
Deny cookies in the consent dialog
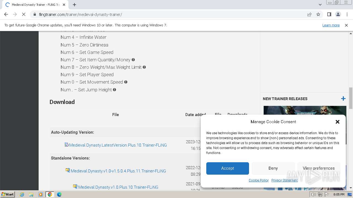click(273, 168)
